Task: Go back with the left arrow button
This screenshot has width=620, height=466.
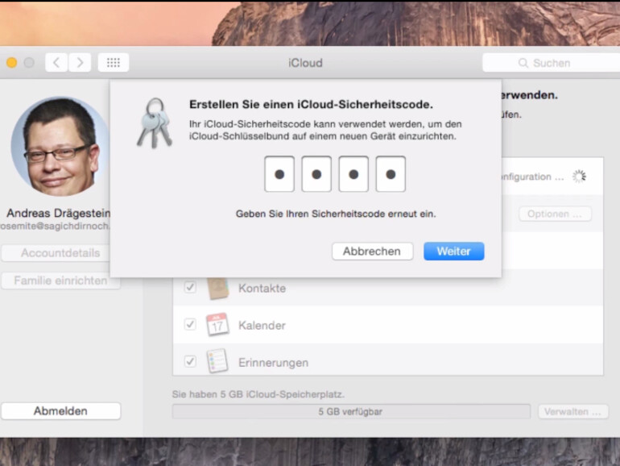Action: (x=56, y=63)
